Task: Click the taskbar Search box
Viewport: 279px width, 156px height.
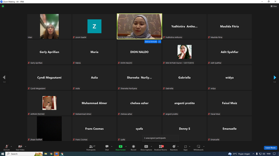Action: (24, 154)
